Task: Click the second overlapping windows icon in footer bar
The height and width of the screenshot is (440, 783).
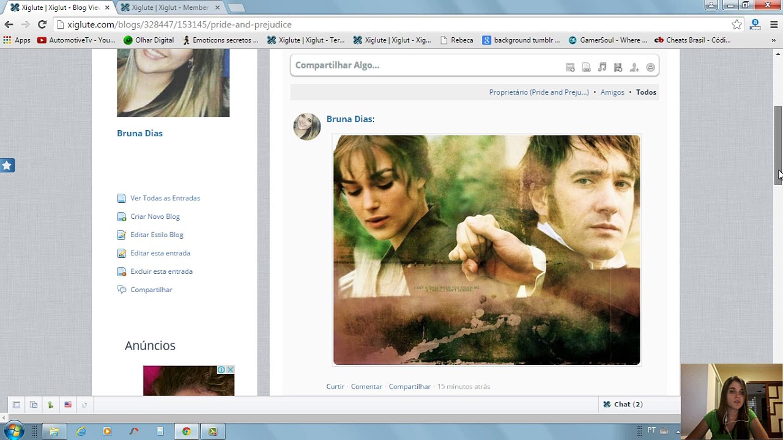Action: point(34,405)
